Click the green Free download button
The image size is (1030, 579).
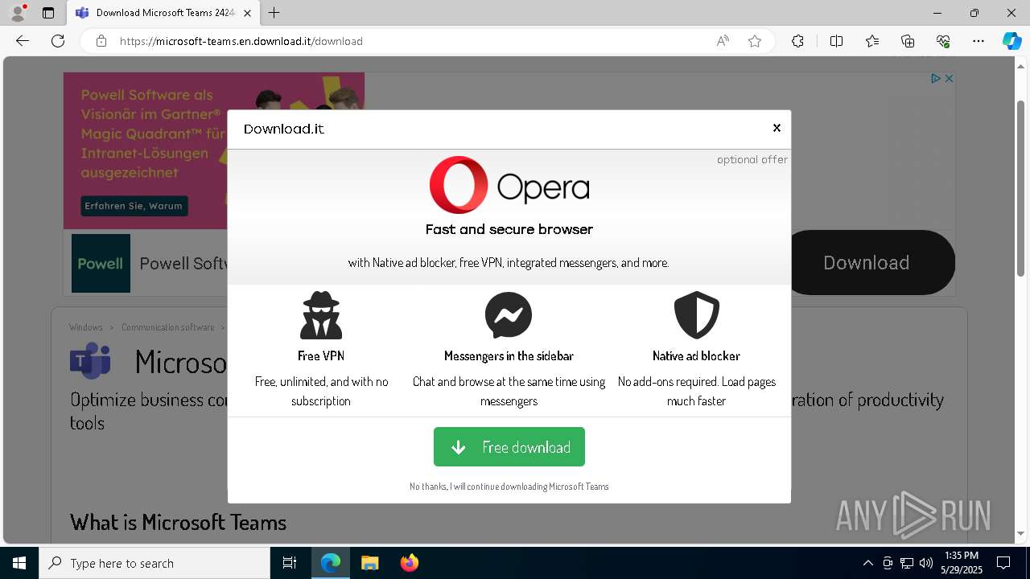click(509, 446)
